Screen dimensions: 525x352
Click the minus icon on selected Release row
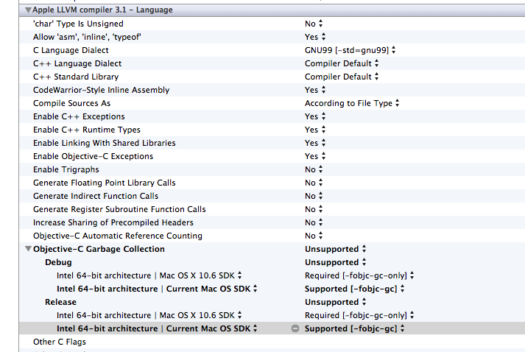click(x=295, y=328)
